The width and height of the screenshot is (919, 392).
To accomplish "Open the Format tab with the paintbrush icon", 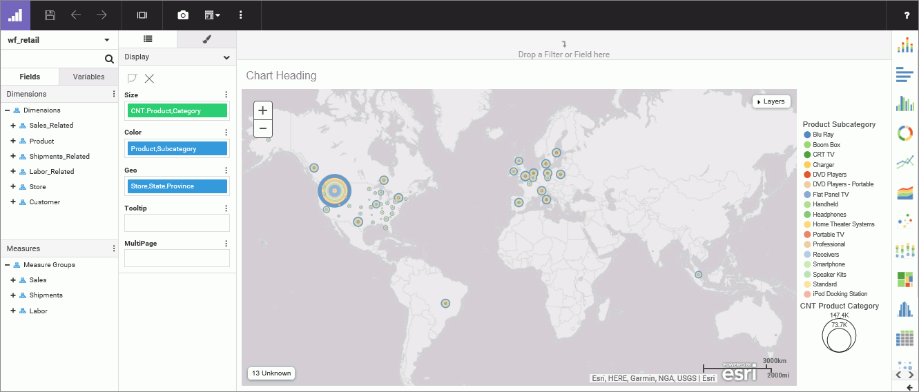I will tap(206, 39).
